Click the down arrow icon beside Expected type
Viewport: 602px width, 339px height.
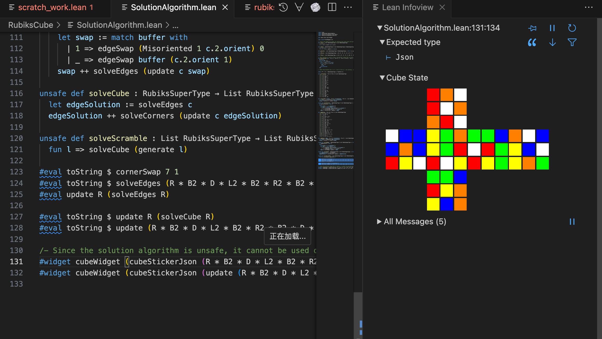point(552,42)
